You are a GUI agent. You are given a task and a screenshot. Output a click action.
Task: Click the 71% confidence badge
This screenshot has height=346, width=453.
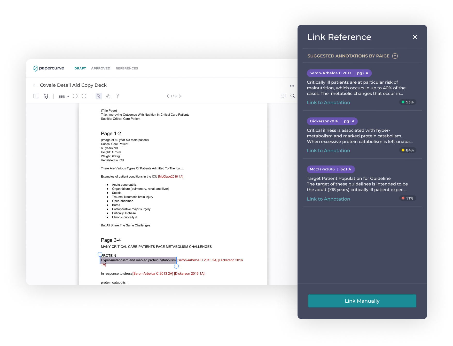pos(408,198)
